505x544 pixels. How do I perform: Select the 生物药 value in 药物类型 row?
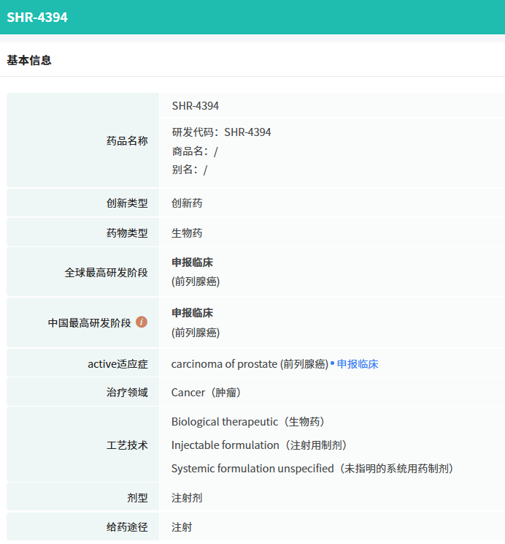(187, 233)
